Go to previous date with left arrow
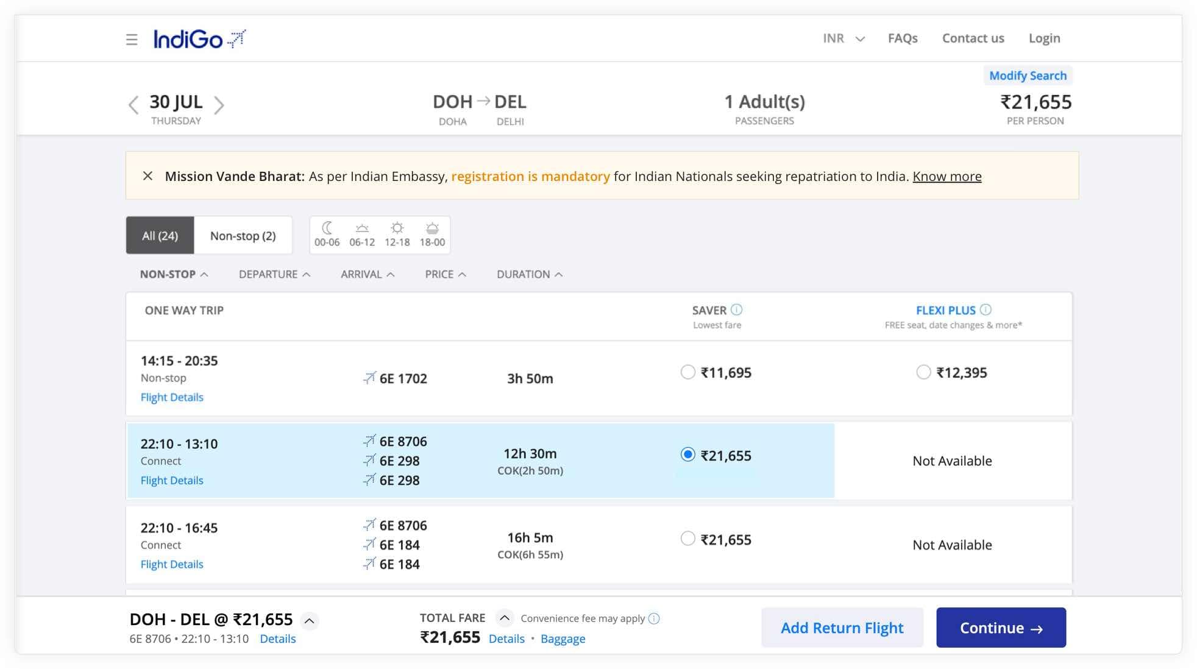The width and height of the screenshot is (1197, 669). (133, 105)
